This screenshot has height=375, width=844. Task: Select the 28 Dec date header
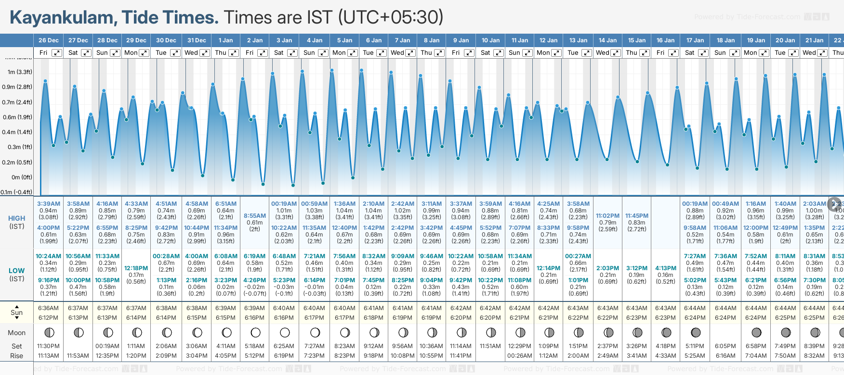[x=107, y=40]
